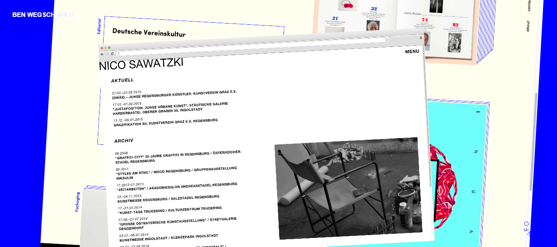Bookmark the page via the star icon
The height and width of the screenshot is (247, 557).
click(x=387, y=39)
